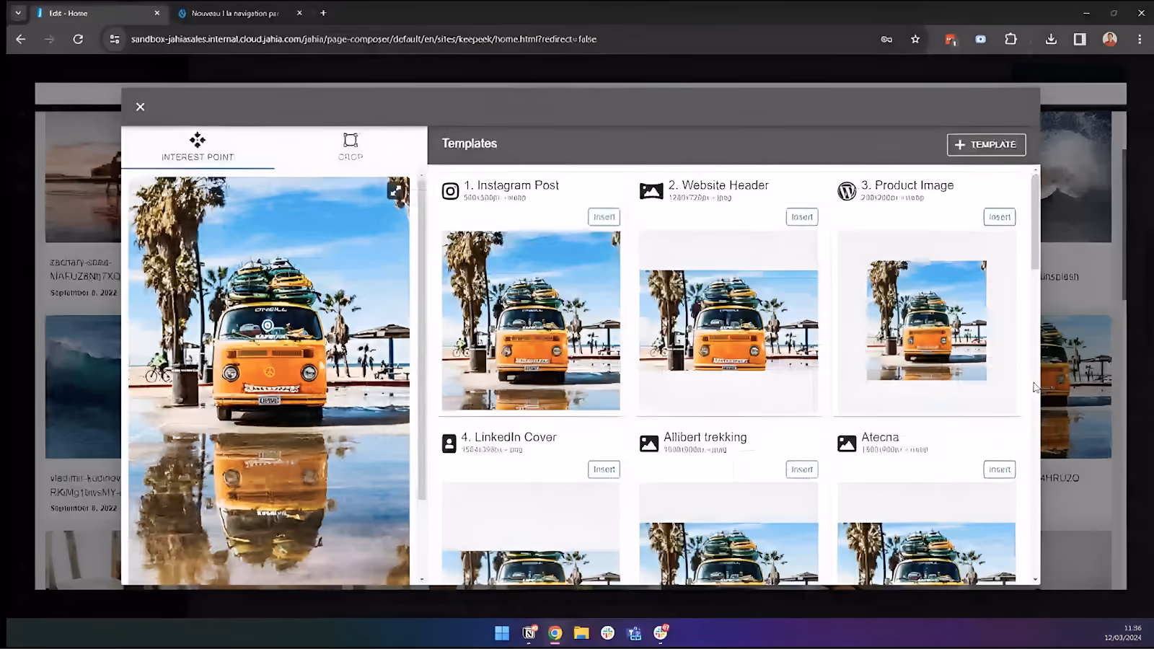The width and height of the screenshot is (1154, 649).
Task: Open the Crop tab
Action: pyautogui.click(x=351, y=147)
